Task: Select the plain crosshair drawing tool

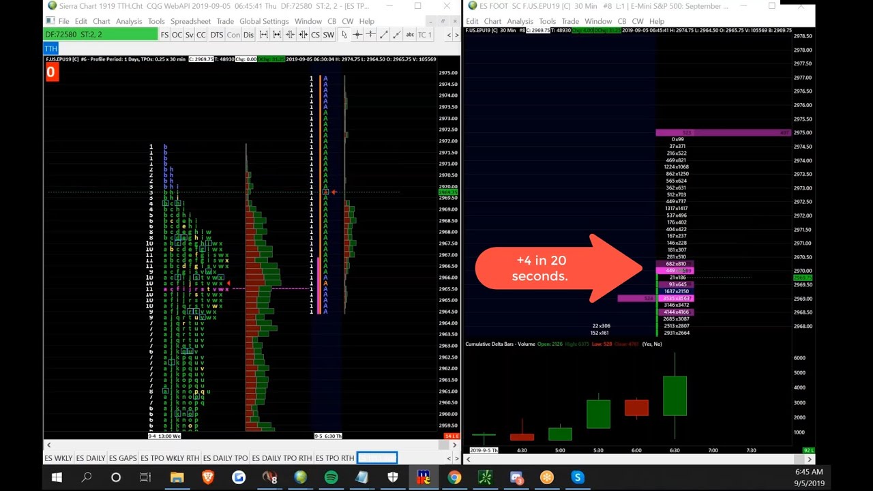Action: coord(370,35)
